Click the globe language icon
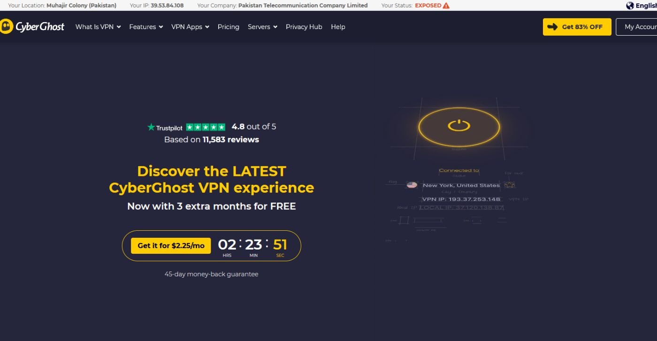 [630, 6]
